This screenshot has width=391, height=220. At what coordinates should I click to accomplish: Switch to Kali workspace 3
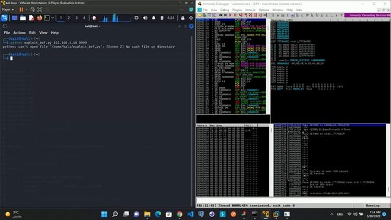pos(76,18)
